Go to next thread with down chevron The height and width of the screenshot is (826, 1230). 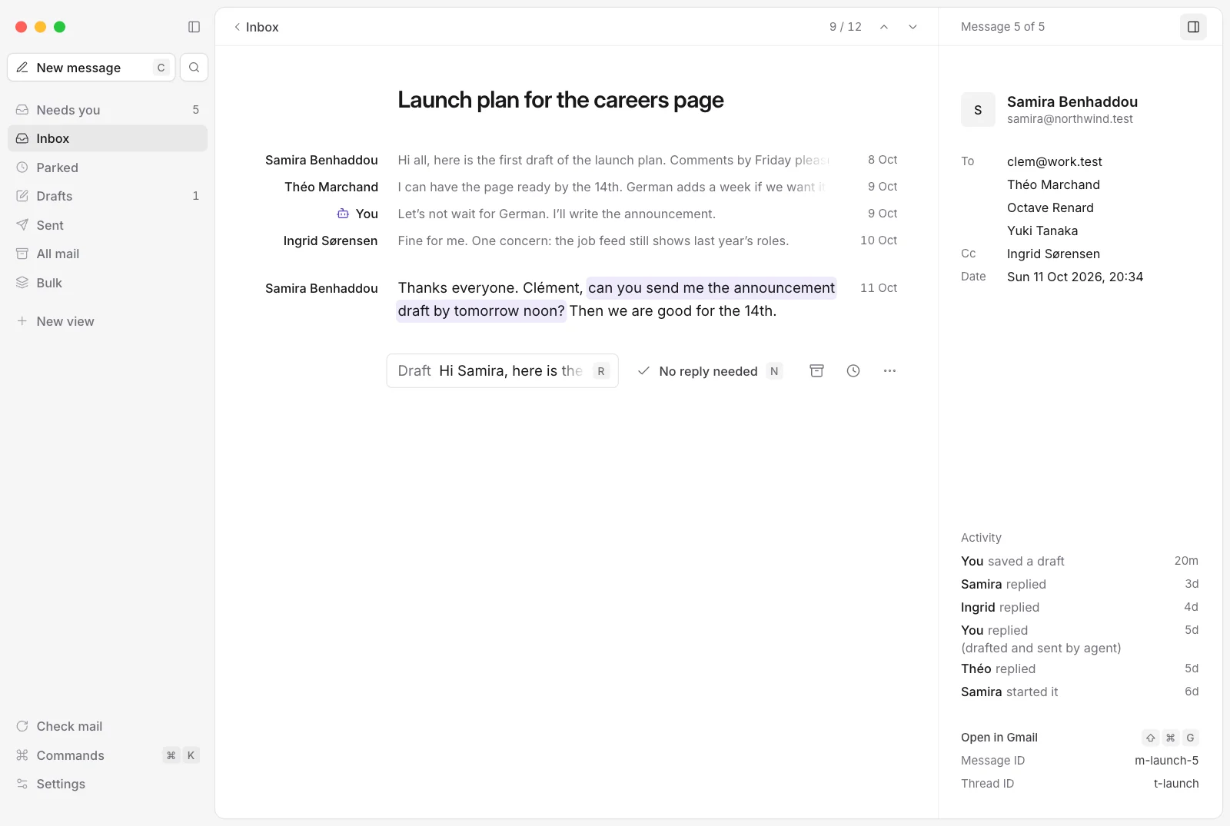913,27
